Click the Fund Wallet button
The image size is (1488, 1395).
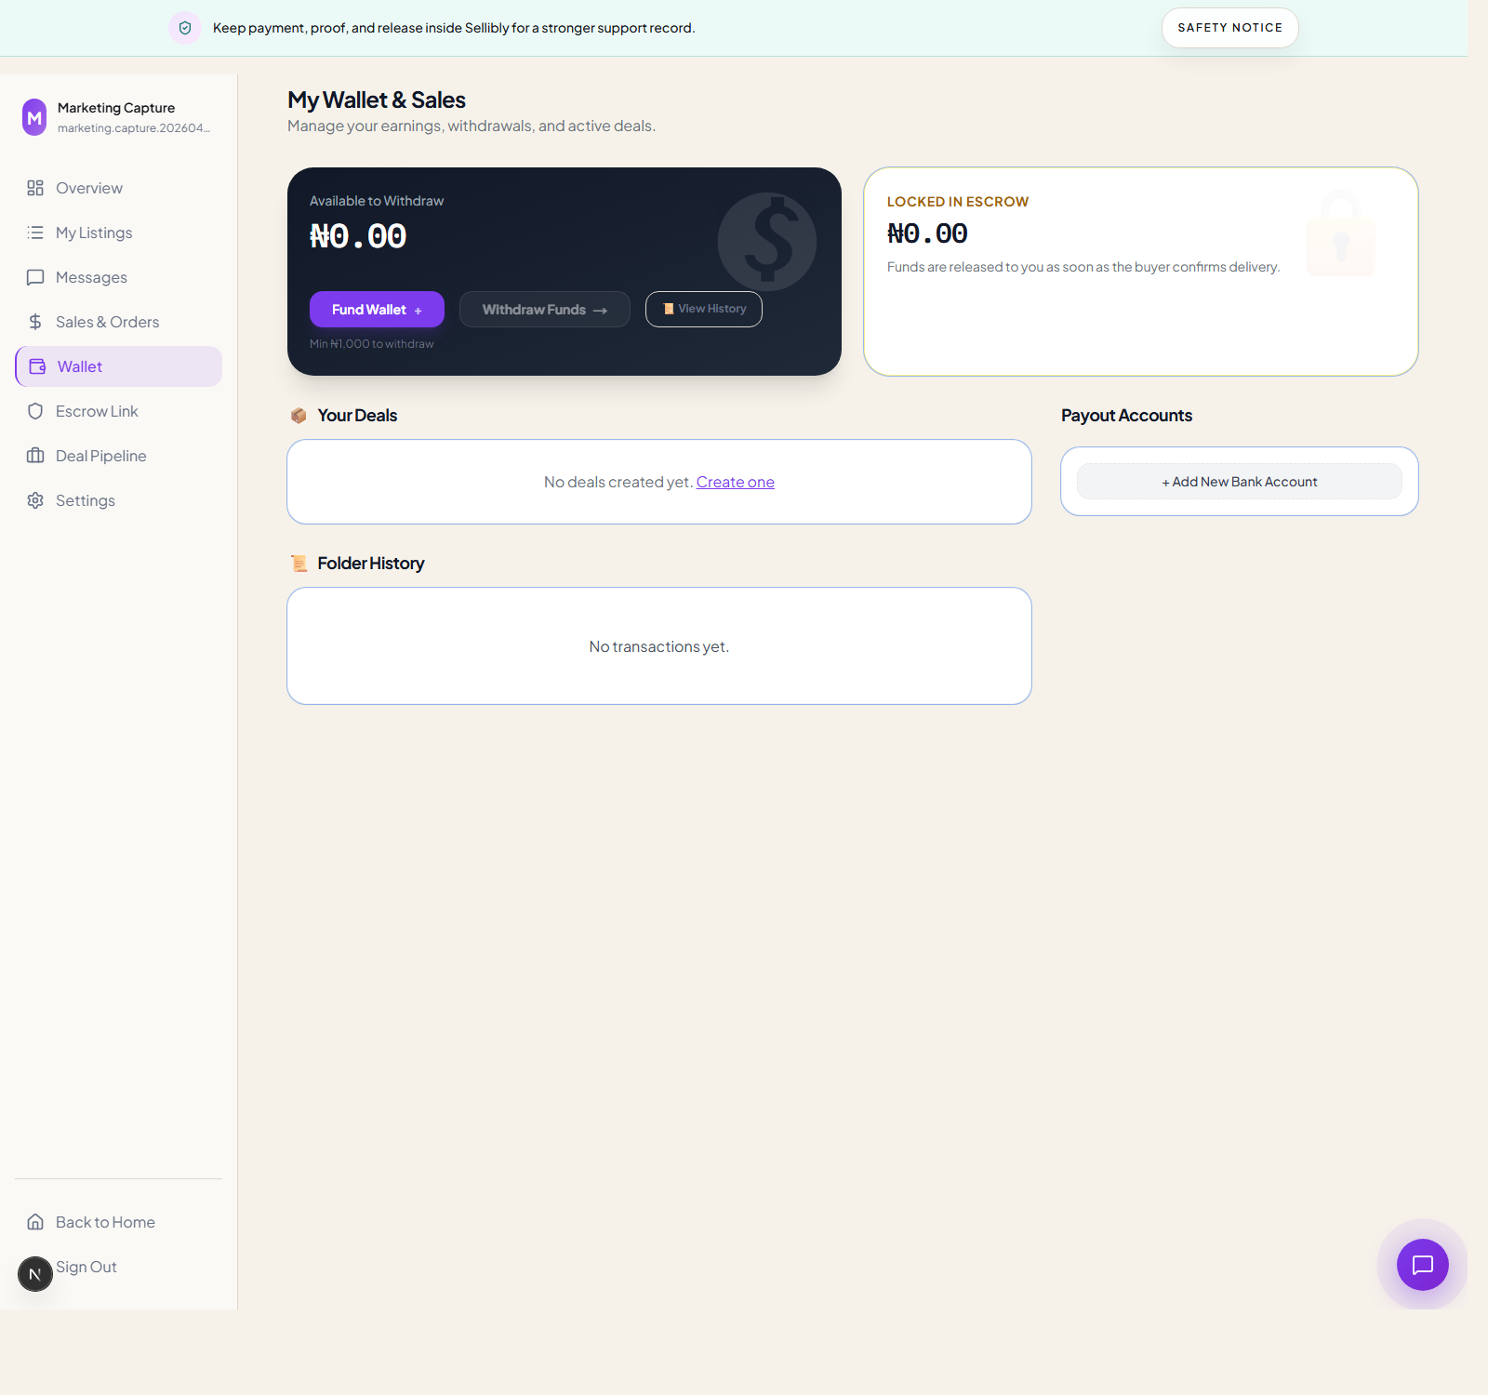pos(377,310)
